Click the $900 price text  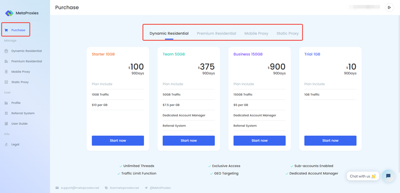(277, 67)
